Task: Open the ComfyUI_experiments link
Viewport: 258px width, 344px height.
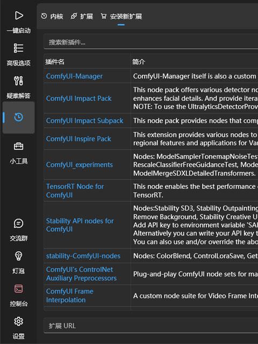Action: tap(80, 165)
